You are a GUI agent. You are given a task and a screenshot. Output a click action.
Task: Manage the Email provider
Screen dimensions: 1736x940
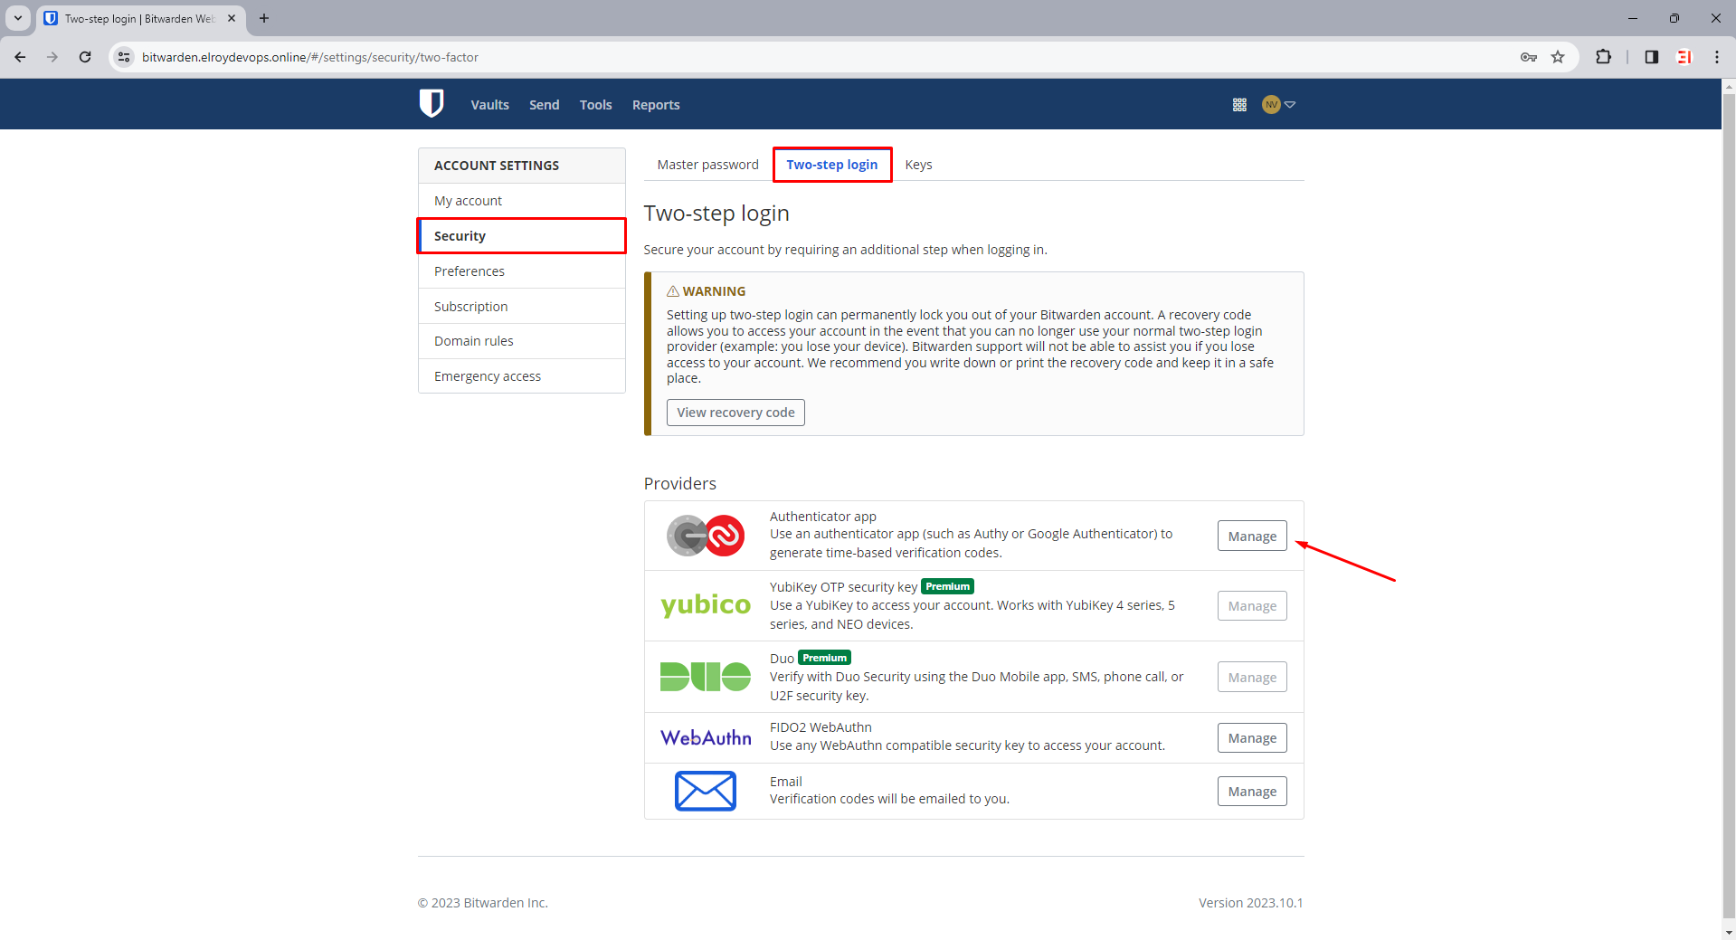1252,792
